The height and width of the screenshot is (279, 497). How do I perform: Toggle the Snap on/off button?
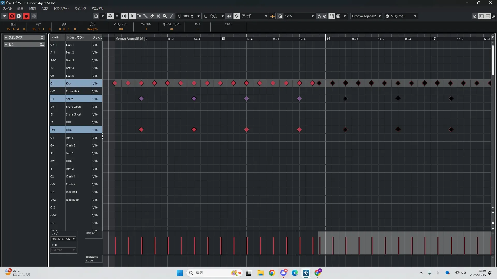click(237, 16)
